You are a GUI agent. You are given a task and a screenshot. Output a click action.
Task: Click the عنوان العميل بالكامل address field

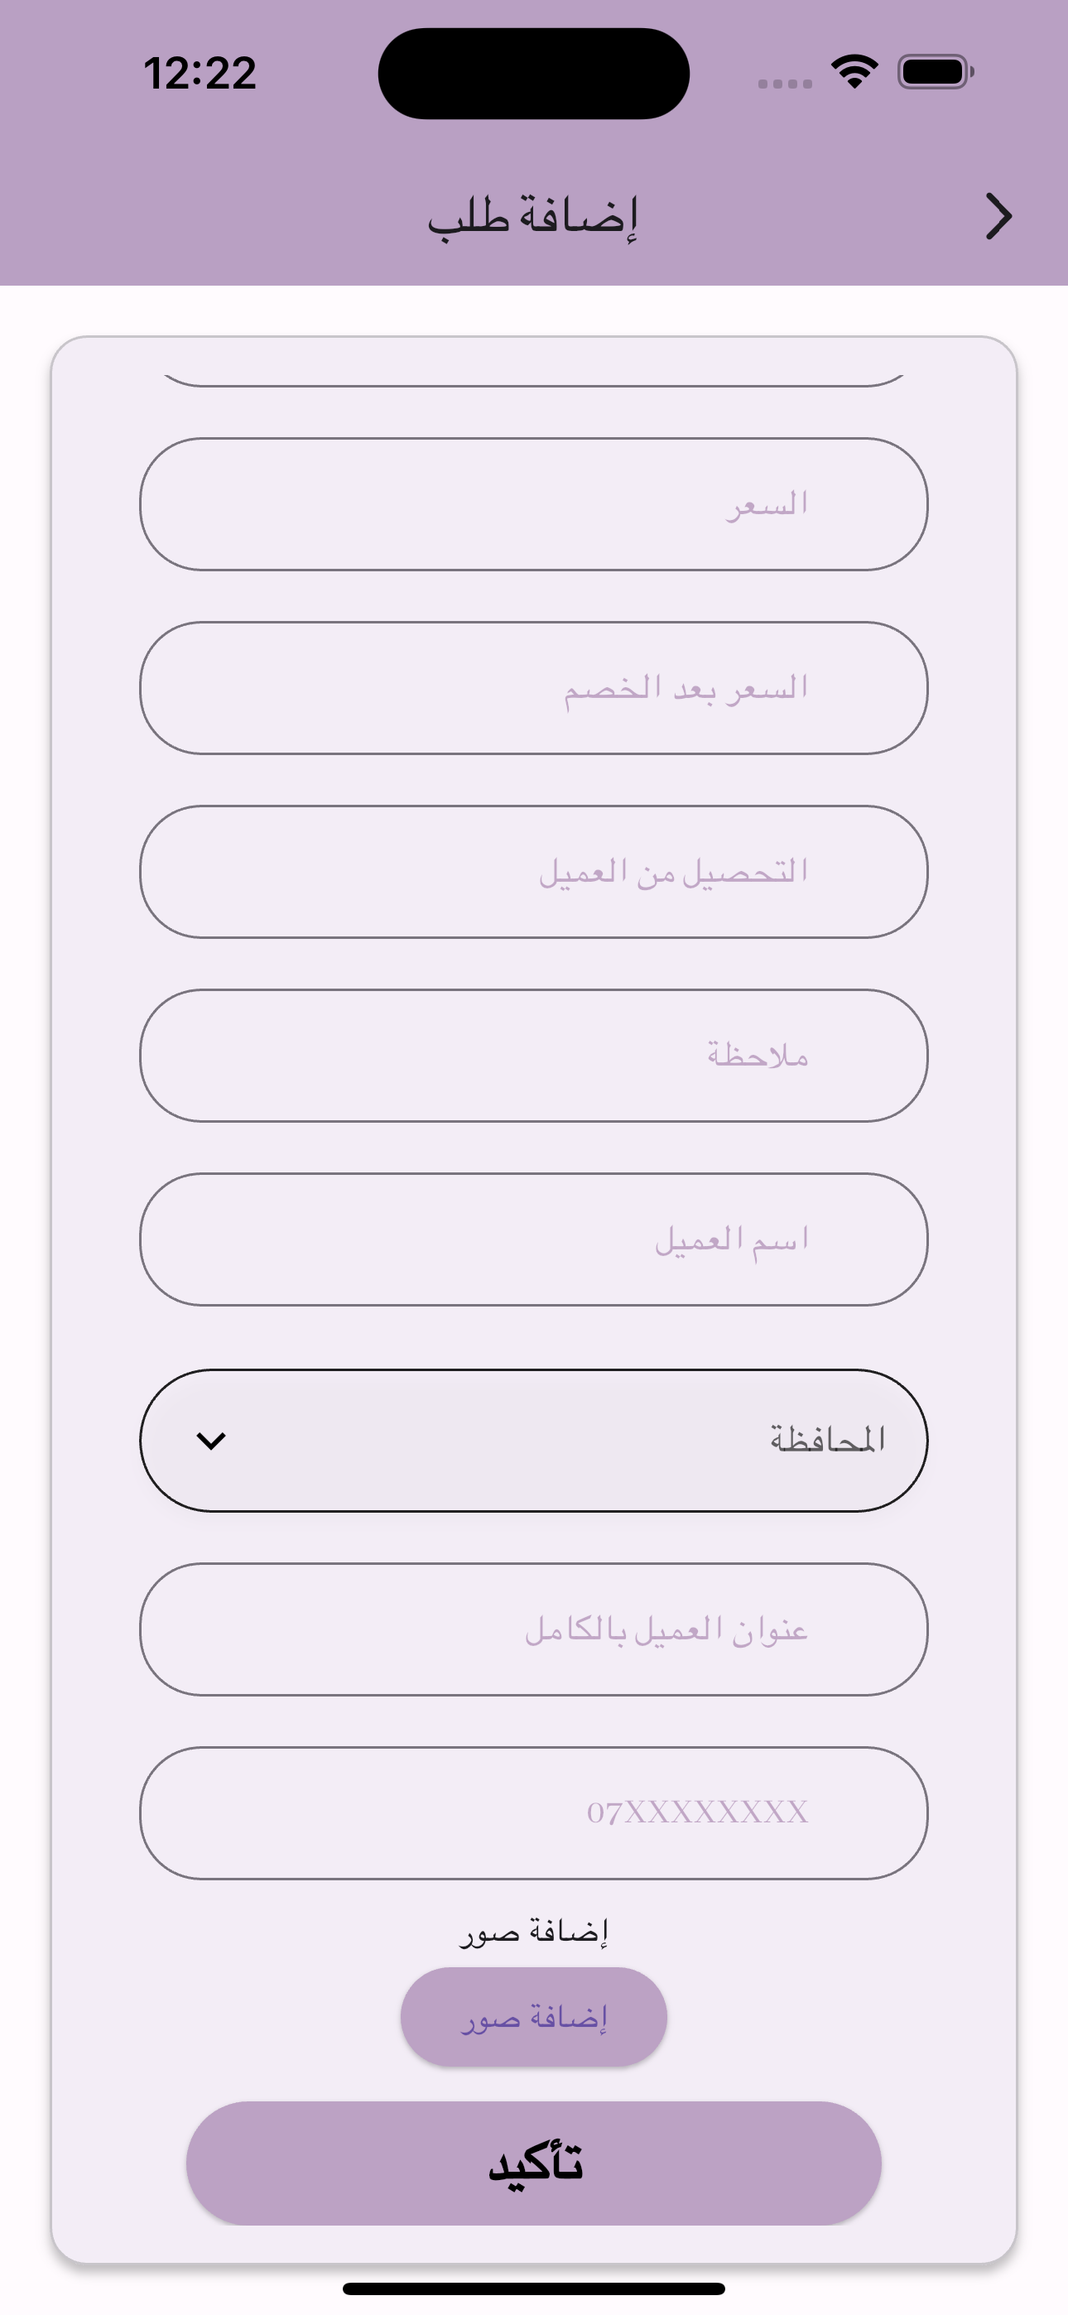click(534, 1629)
